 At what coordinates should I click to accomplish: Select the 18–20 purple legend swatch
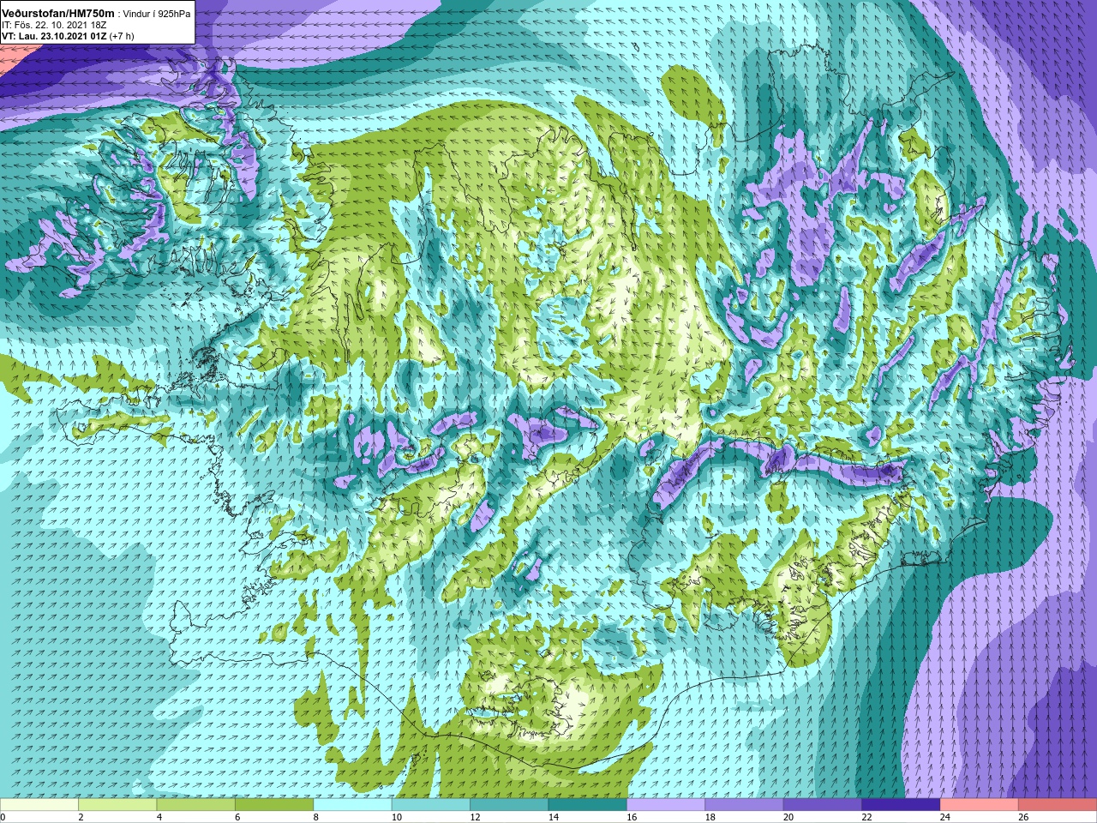744,805
